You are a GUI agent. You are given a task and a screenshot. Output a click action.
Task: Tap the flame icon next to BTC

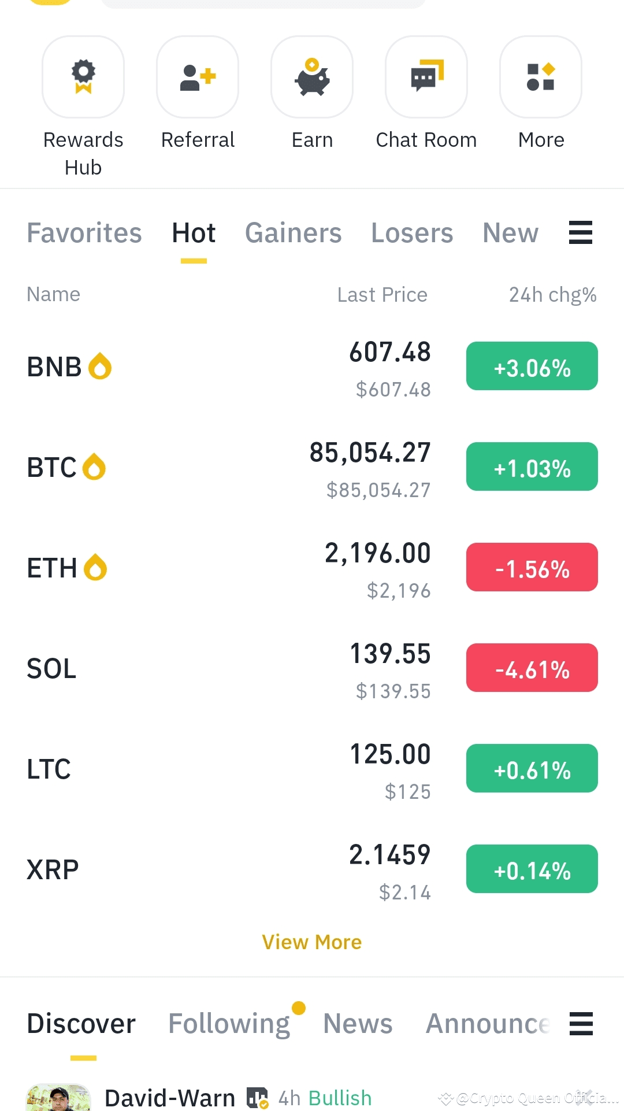coord(94,467)
